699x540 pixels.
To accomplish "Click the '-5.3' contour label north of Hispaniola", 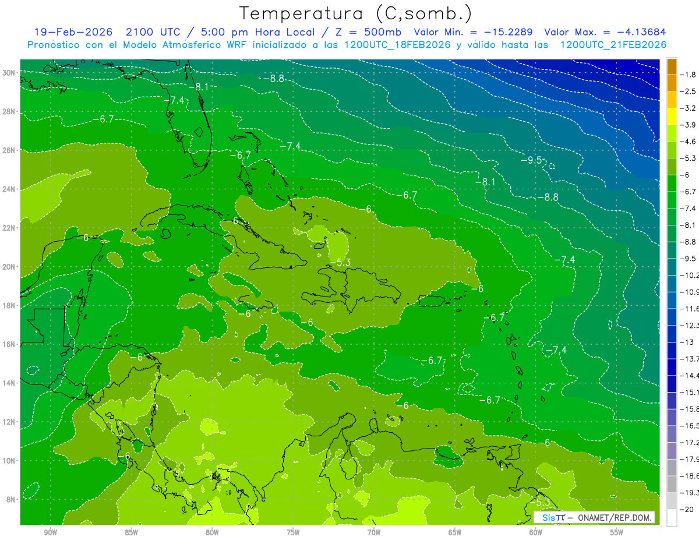I will pyautogui.click(x=340, y=262).
